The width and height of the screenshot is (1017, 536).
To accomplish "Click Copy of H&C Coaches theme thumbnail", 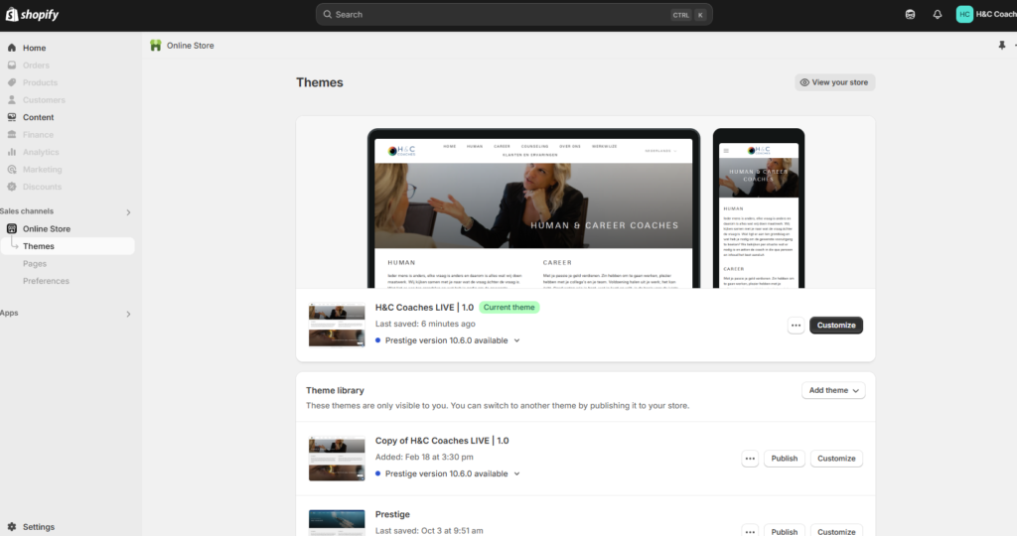I will 337,459.
